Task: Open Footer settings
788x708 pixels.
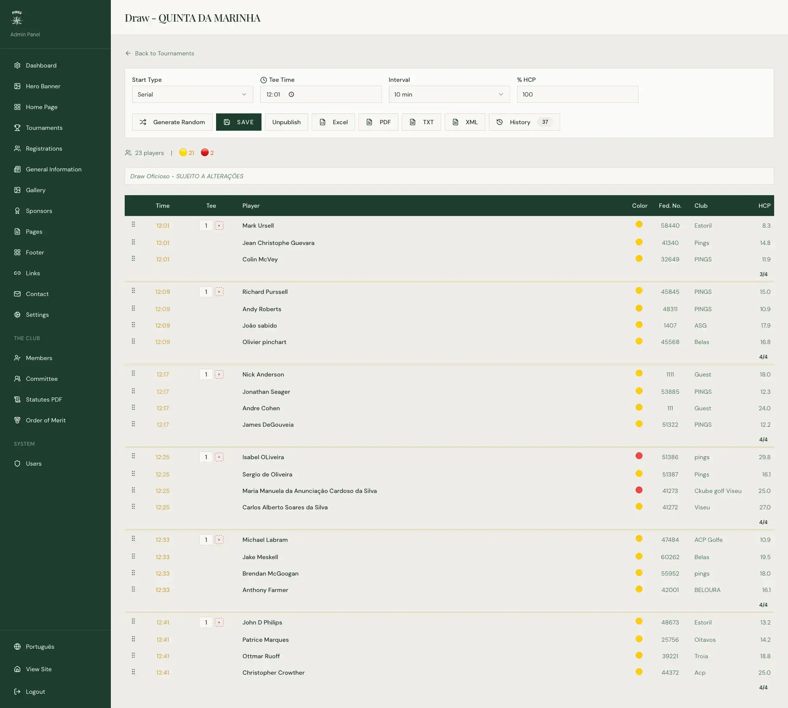Action: coord(55,252)
